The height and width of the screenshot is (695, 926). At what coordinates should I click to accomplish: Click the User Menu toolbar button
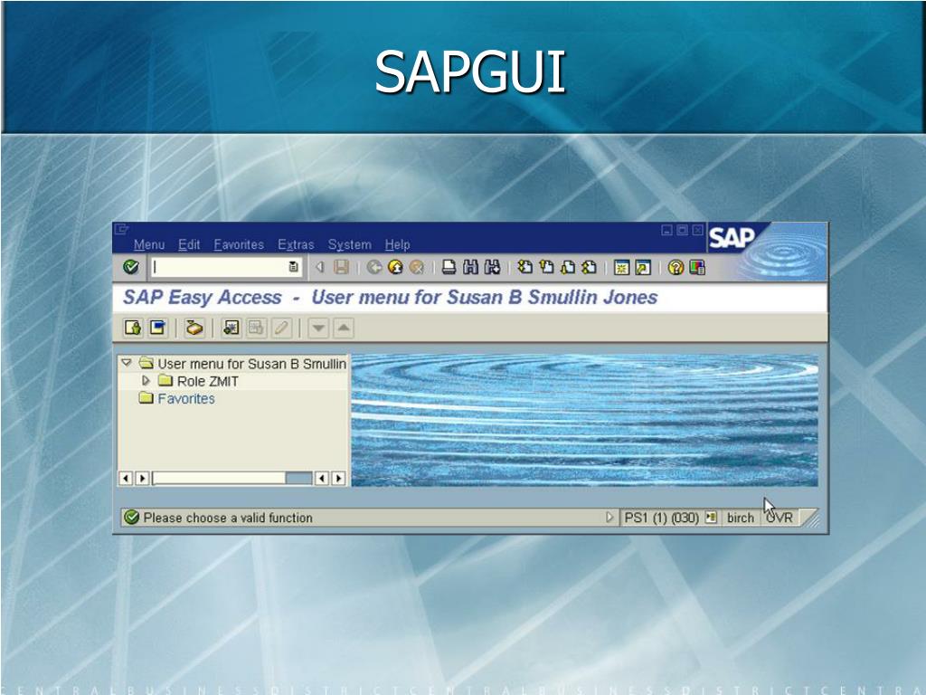[133, 328]
